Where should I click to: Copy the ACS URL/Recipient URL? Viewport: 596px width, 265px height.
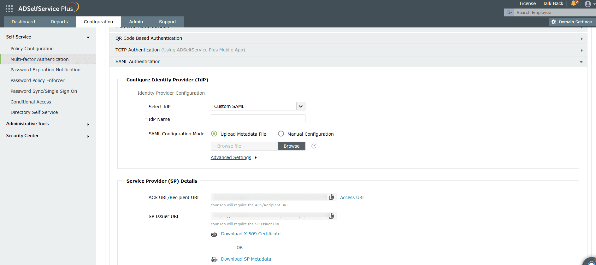[x=332, y=197]
